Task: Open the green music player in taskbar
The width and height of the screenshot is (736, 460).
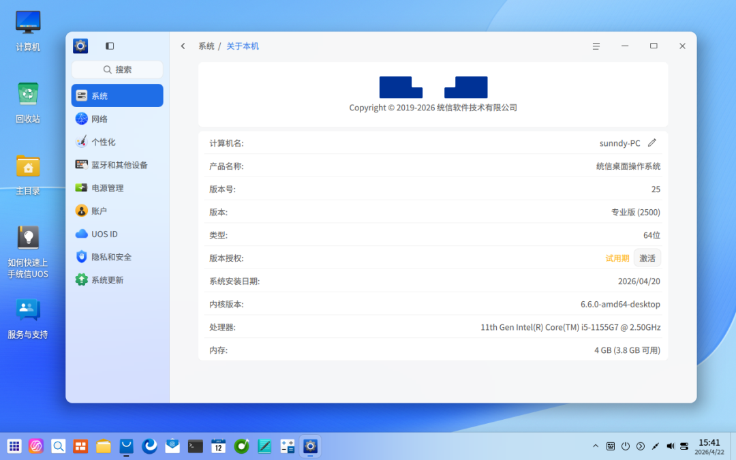Action: coord(241,446)
